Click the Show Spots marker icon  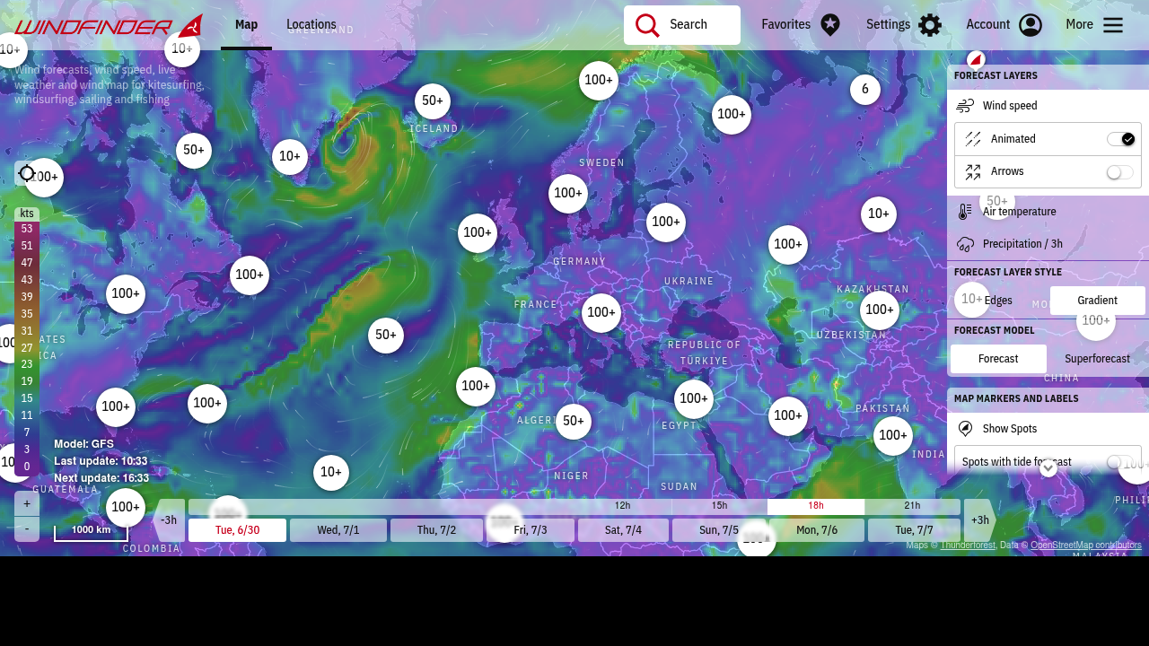[965, 429]
